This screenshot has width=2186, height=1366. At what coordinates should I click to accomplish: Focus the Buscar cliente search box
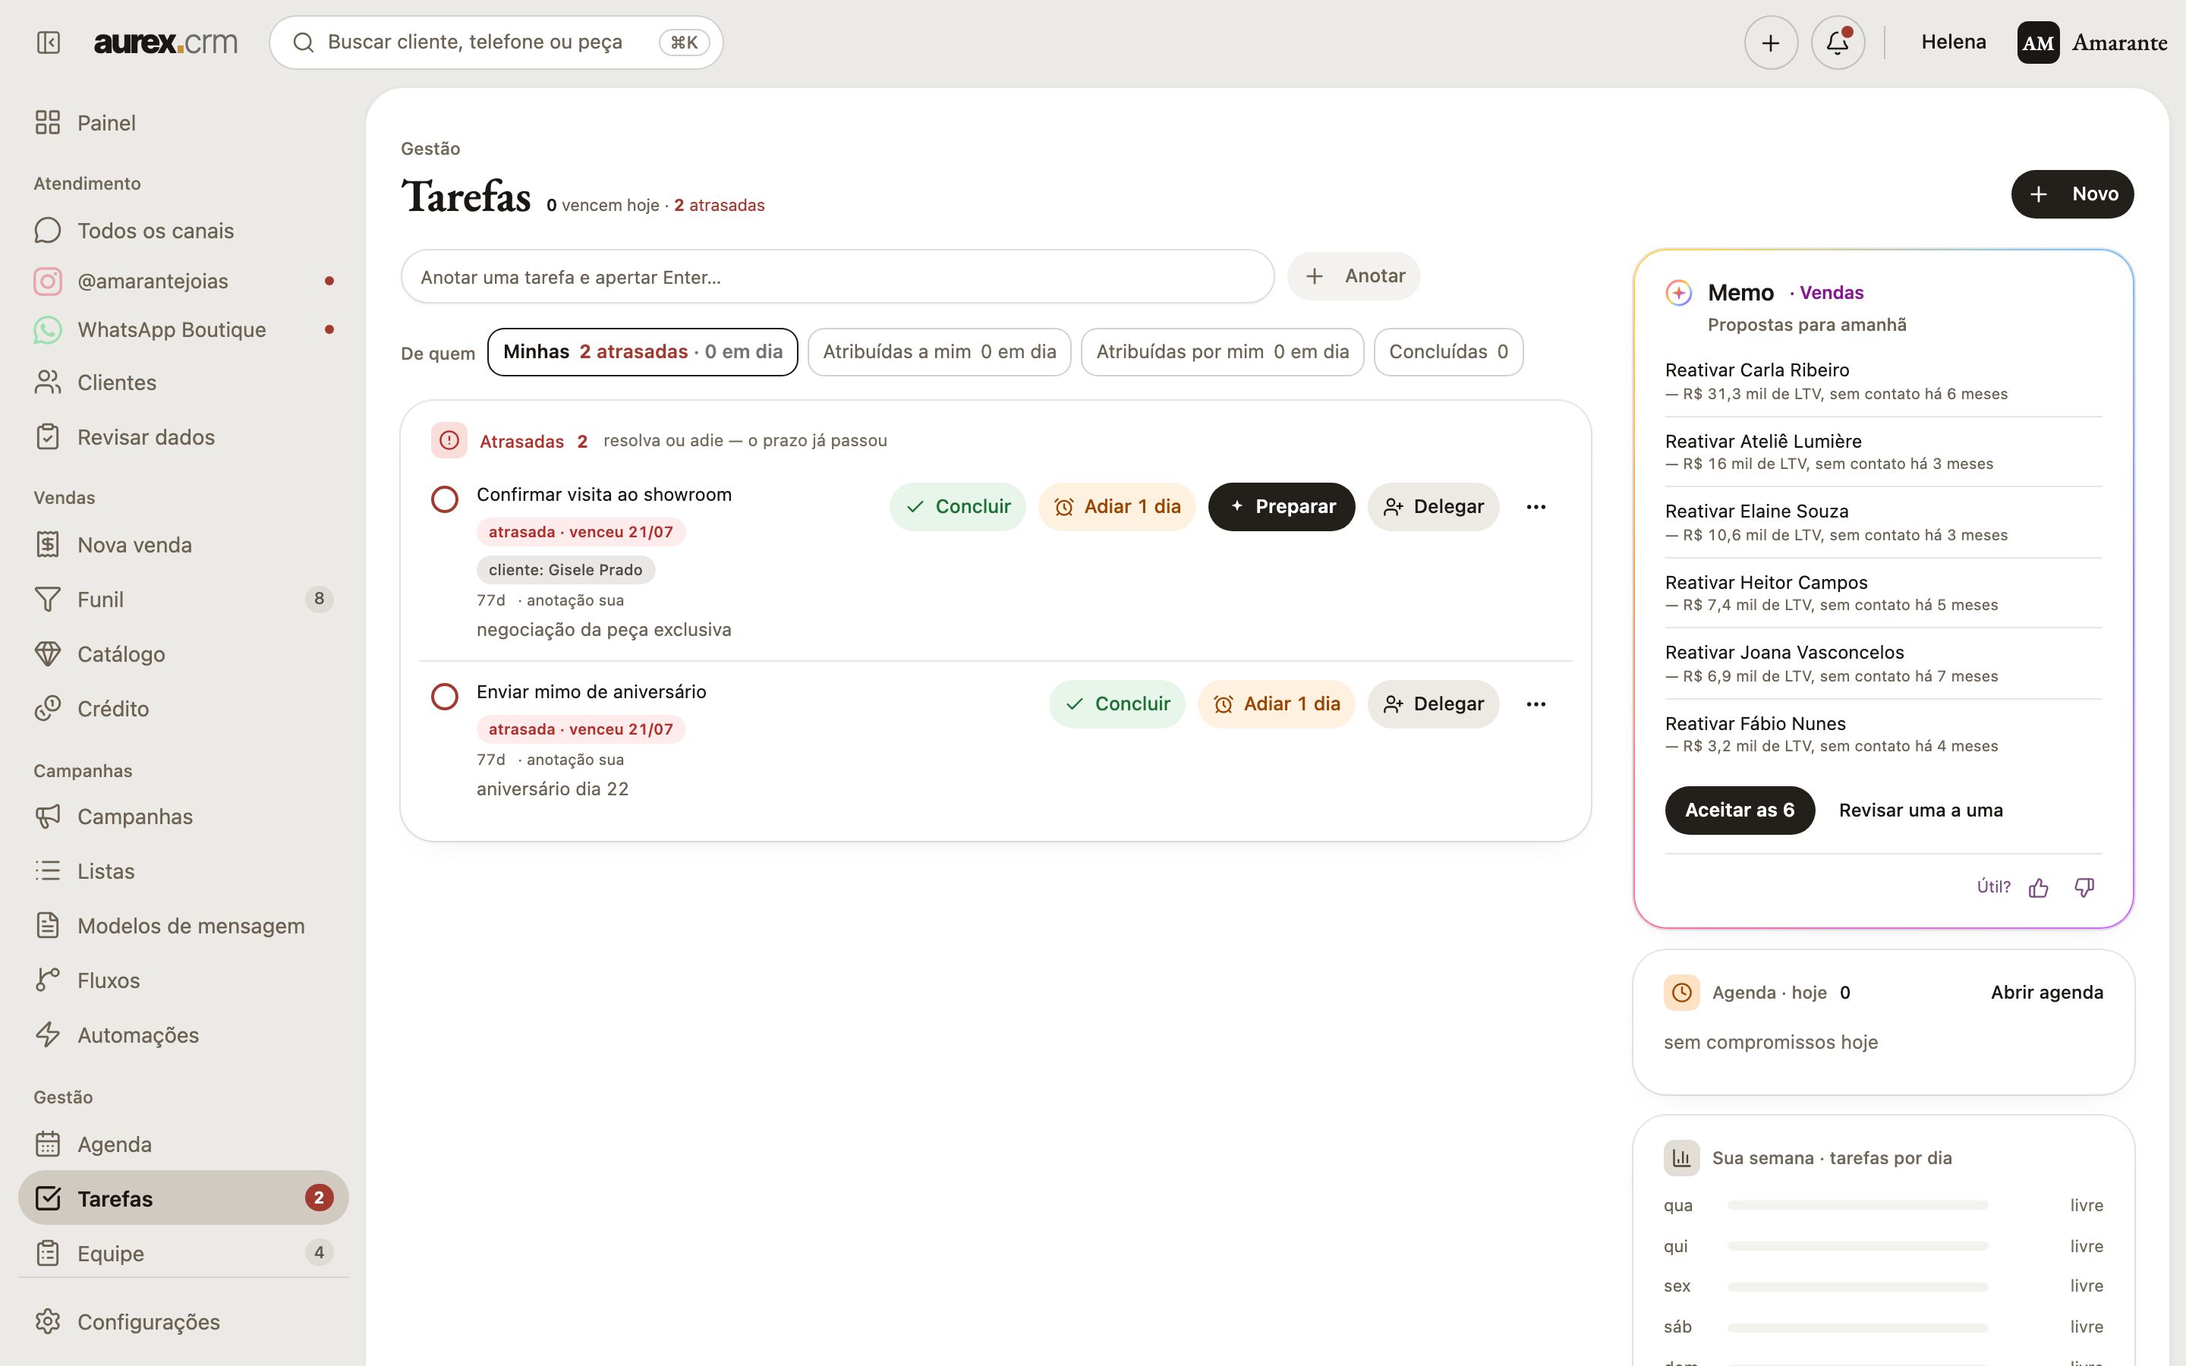coord(496,42)
